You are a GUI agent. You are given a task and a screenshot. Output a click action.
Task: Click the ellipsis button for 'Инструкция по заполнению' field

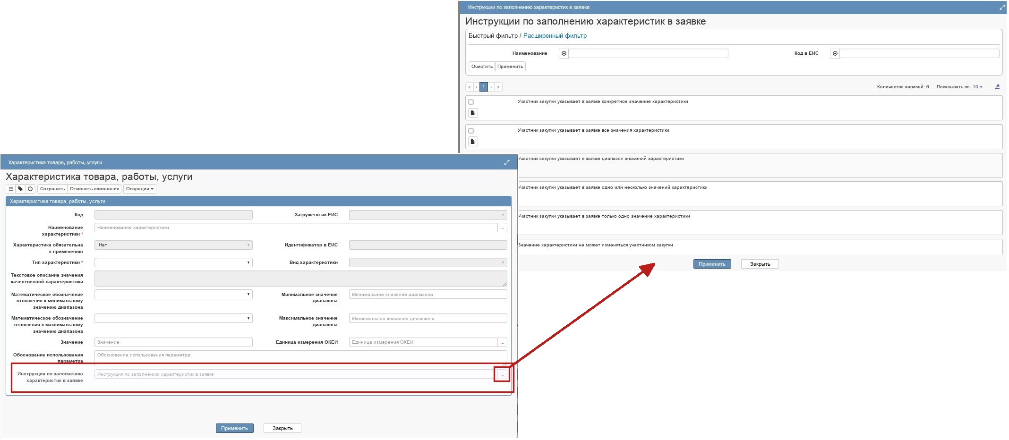(502, 374)
